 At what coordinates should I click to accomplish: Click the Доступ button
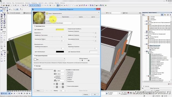coord(93,17)
